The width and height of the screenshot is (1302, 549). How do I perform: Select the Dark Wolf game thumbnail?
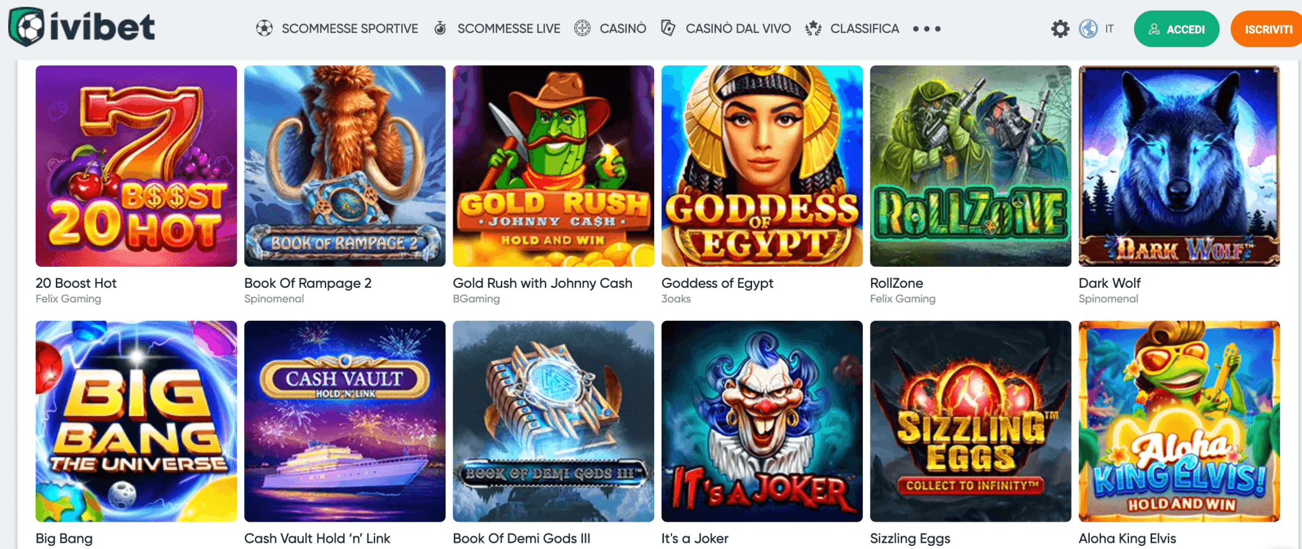pyautogui.click(x=1179, y=166)
